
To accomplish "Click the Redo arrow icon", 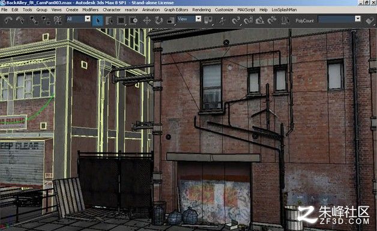I will point(20,20).
